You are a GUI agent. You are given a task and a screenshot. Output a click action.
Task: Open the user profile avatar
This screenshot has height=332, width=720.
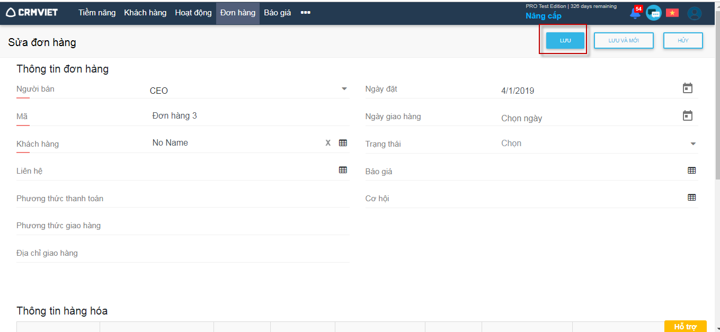click(694, 13)
